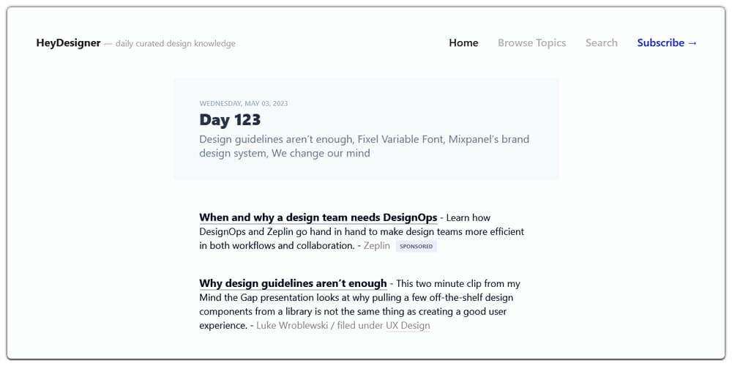Viewport: 732px width, 366px height.
Task: Click the Zeplin source link
Action: tap(377, 246)
